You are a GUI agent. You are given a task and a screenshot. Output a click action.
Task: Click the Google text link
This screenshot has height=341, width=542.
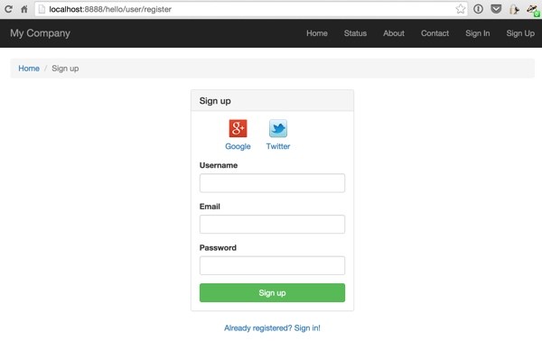click(238, 146)
